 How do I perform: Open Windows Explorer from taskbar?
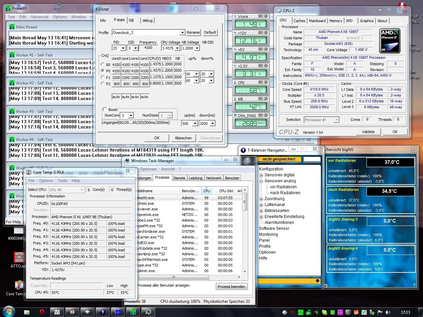(x=27, y=312)
